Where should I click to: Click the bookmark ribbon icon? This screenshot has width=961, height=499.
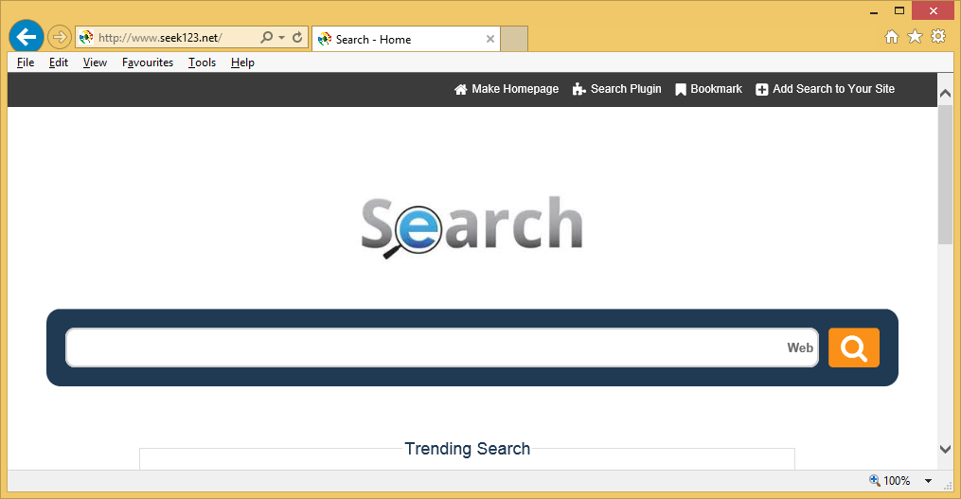click(x=681, y=90)
